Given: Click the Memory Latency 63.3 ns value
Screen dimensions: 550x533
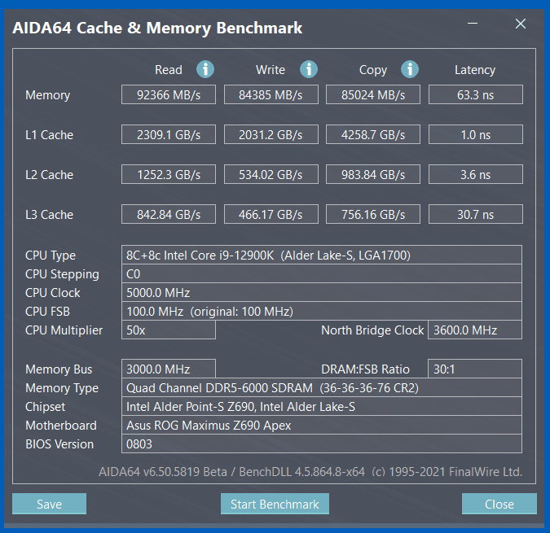Looking at the screenshot, I should [x=476, y=94].
